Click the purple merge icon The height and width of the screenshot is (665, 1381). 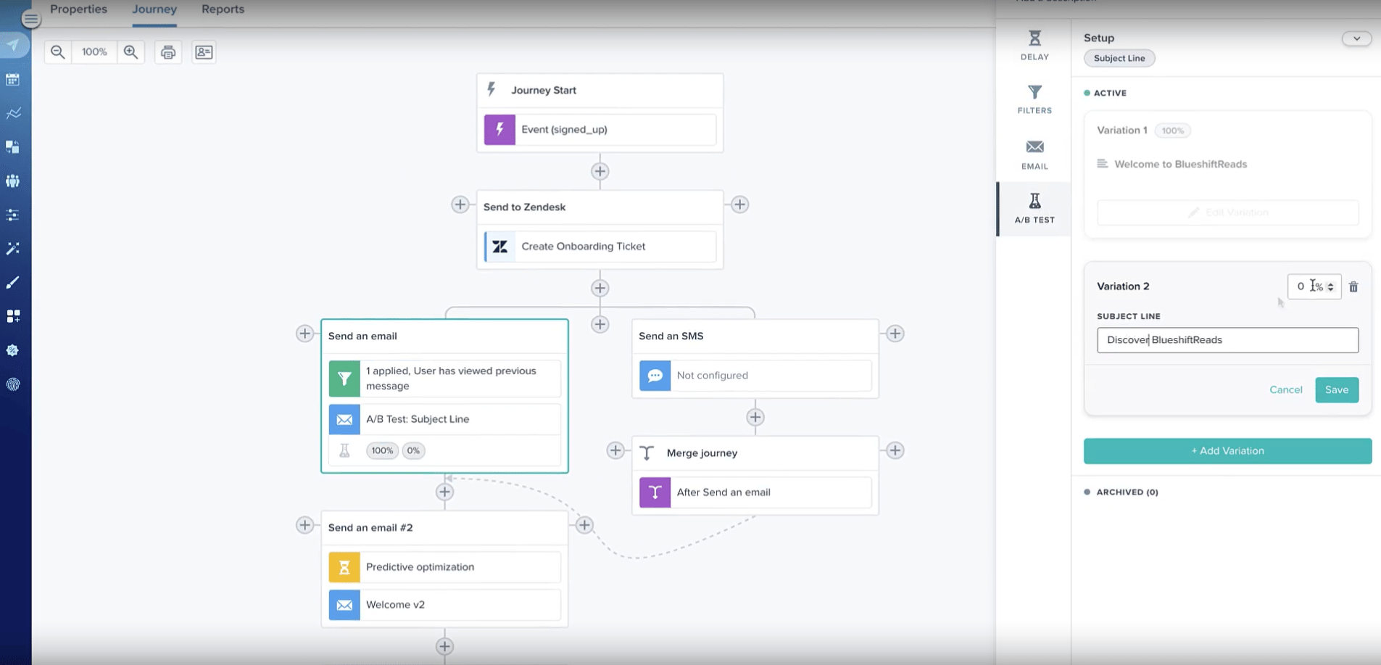[655, 492]
